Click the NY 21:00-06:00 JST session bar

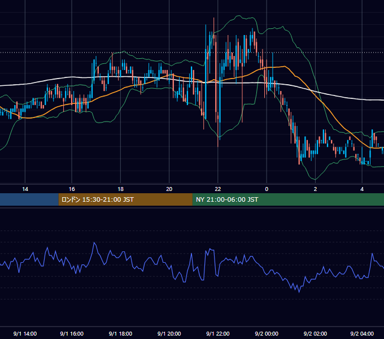click(x=288, y=199)
